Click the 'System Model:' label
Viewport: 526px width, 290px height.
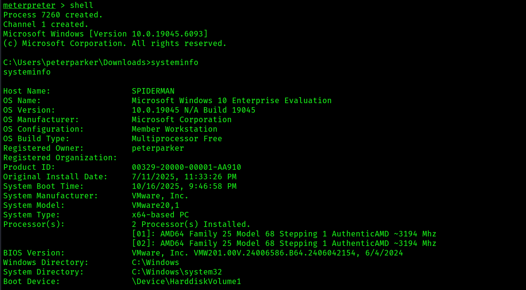[34, 205]
